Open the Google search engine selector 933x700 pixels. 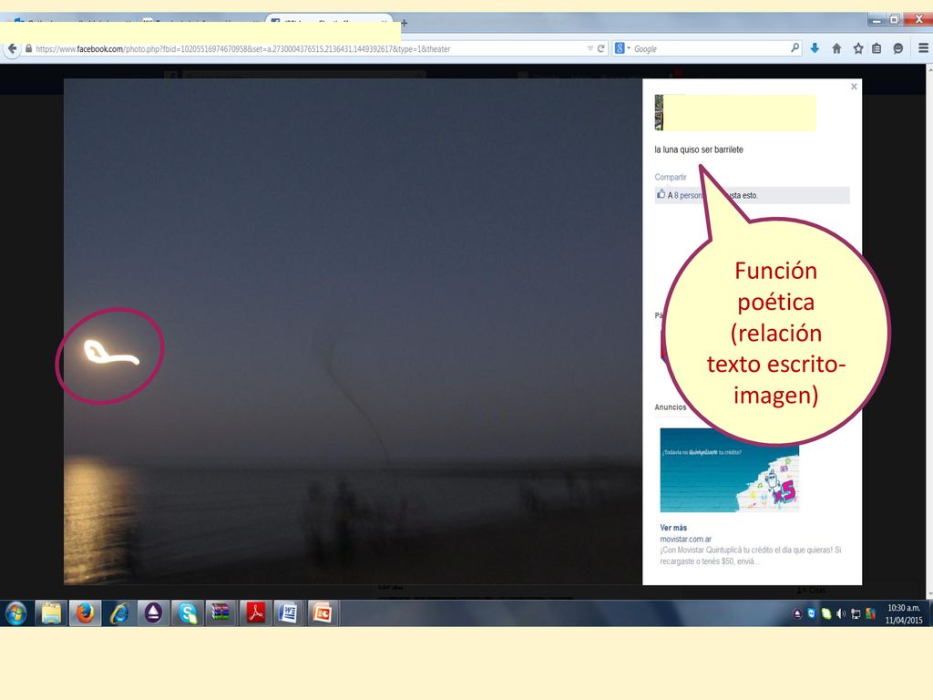[621, 49]
